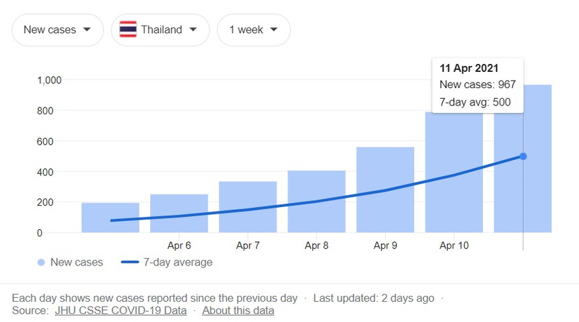
Task: Open the New cases metric dropdown
Action: coord(57,30)
